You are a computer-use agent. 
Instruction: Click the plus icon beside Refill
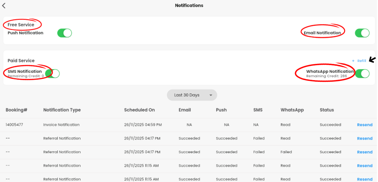click(353, 61)
